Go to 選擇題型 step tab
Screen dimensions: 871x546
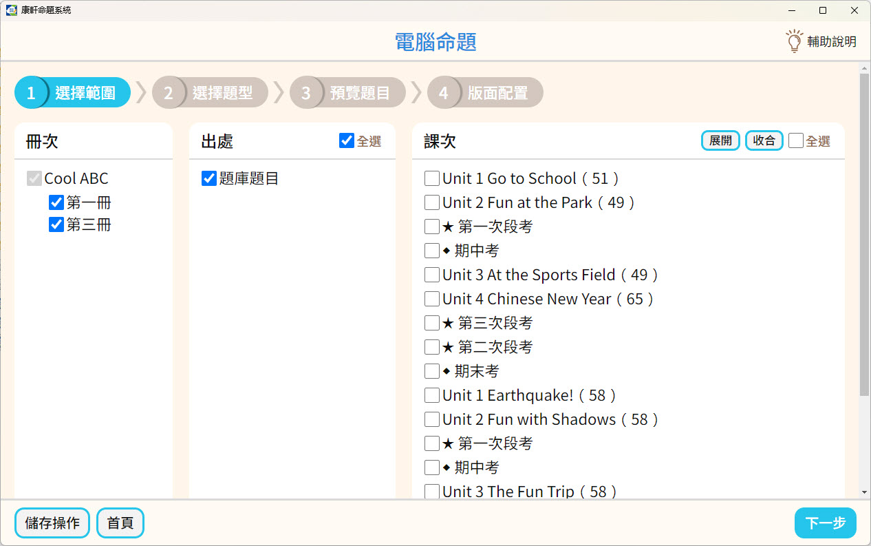(x=210, y=93)
